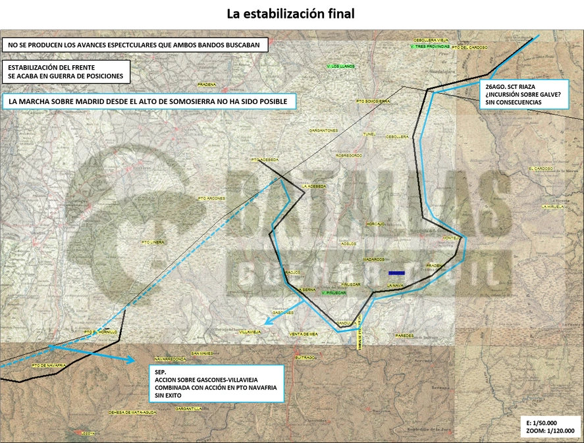Click the "LA HIRUELA" label
Screen dimensions: 584x443
click(553, 207)
